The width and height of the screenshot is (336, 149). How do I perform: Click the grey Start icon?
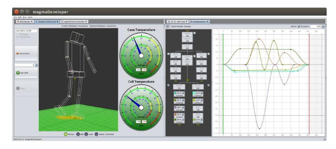[18, 88]
